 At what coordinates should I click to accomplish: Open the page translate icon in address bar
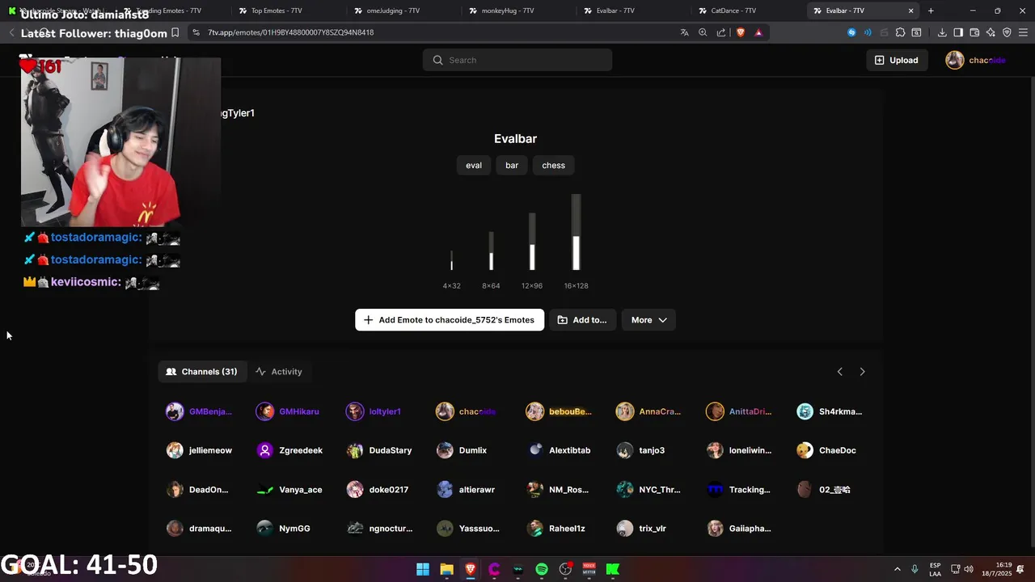pyautogui.click(x=685, y=32)
